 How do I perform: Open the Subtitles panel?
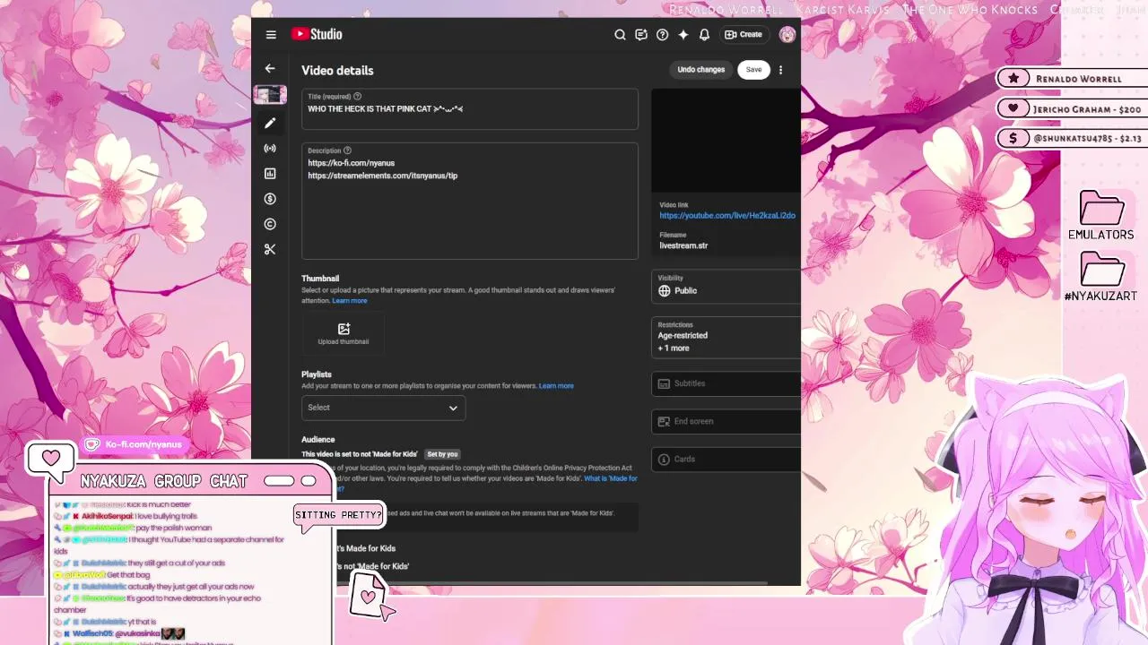point(726,383)
